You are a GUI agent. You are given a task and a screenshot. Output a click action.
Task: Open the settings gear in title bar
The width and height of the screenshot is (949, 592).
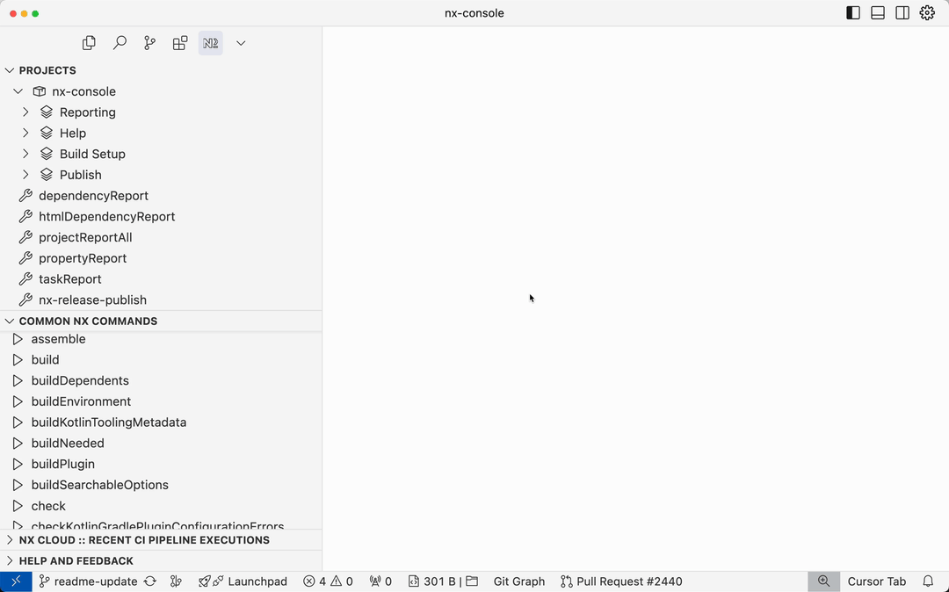pos(927,12)
